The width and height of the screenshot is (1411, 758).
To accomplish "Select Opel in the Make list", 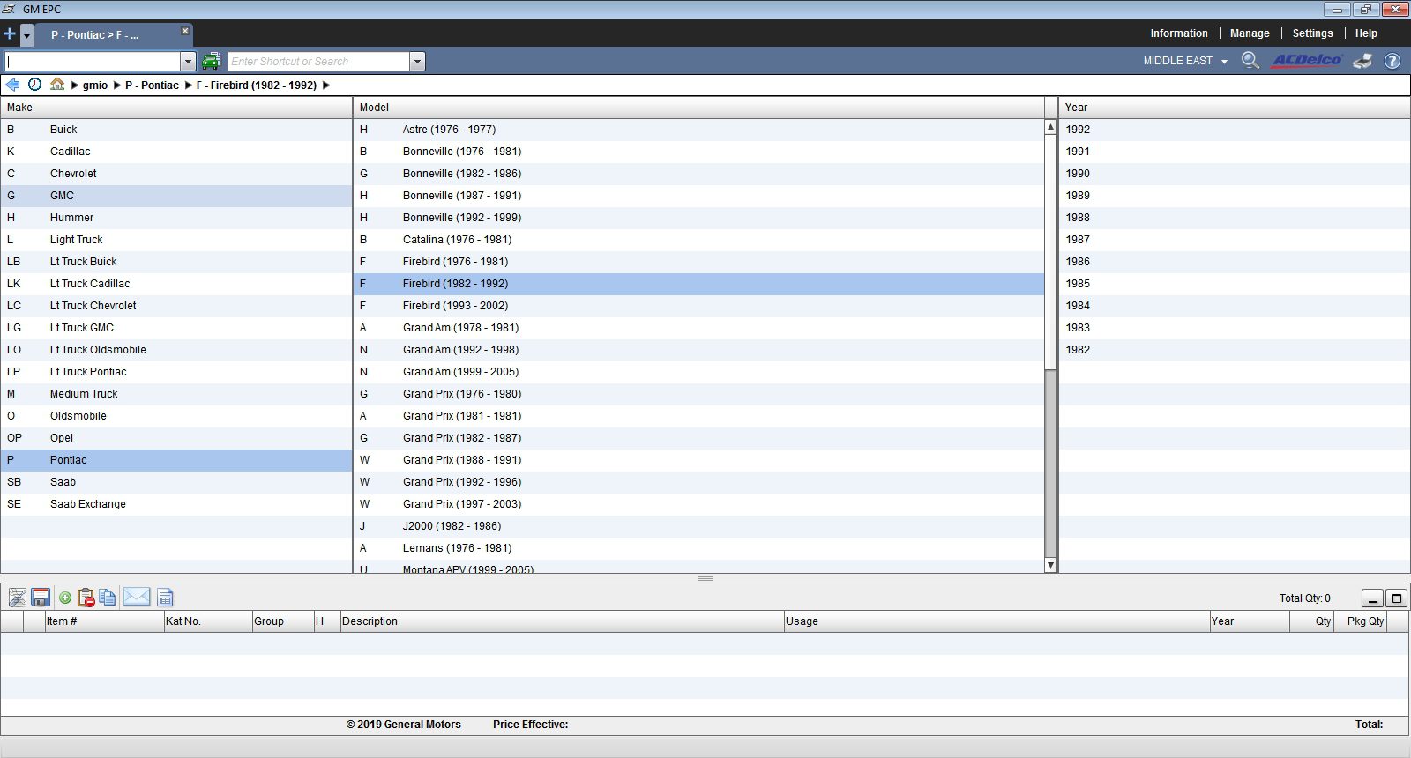I will [x=176, y=438].
